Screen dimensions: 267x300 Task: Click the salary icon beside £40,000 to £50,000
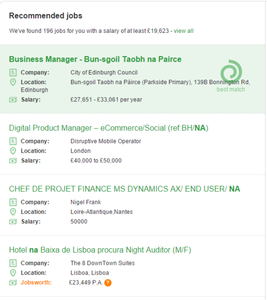pos(13,161)
